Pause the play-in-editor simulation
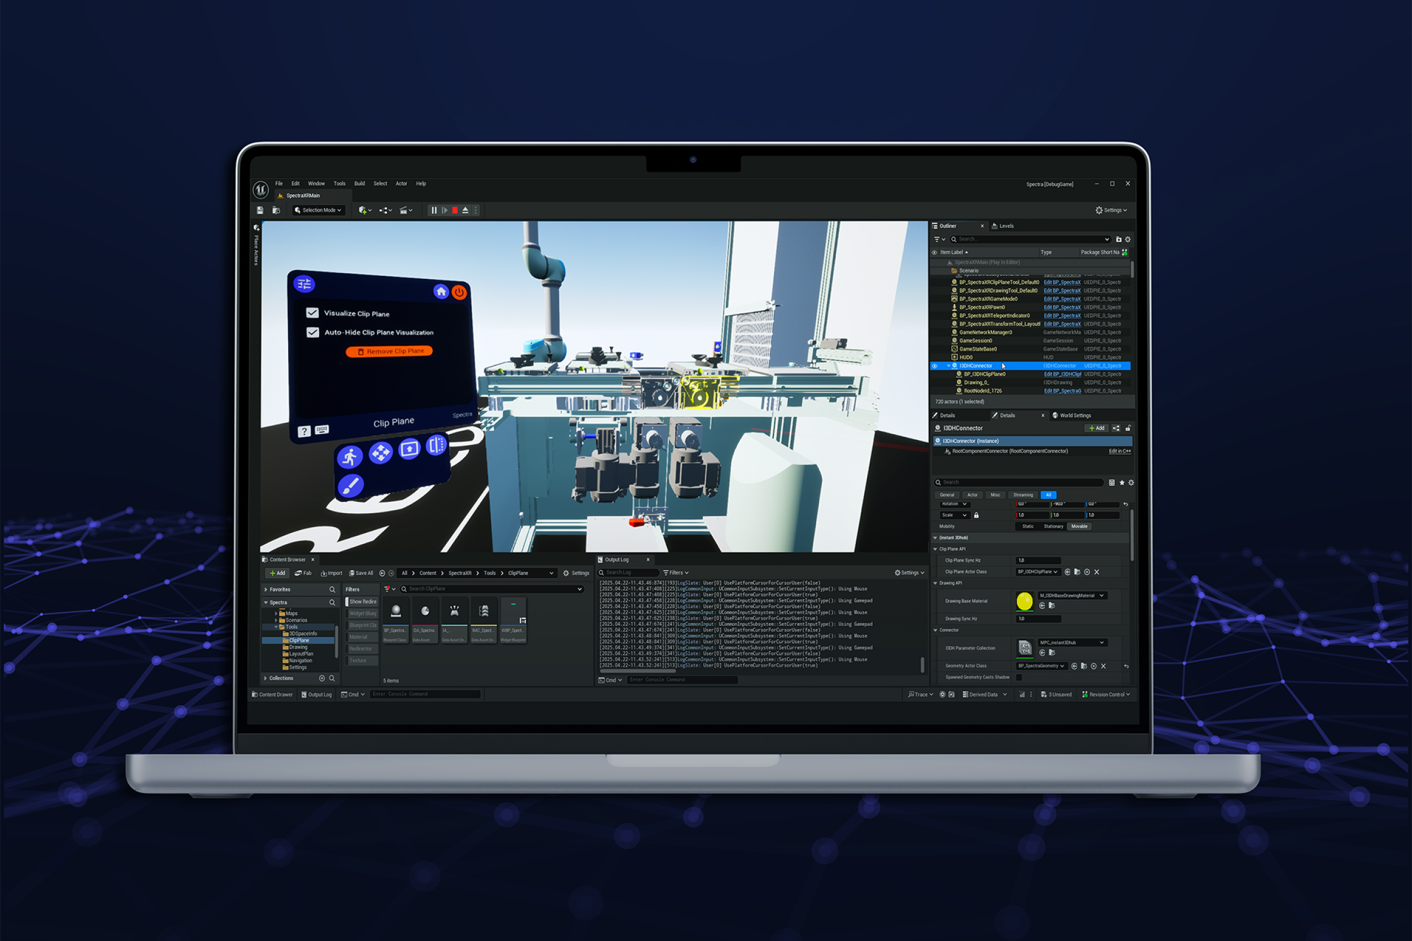The height and width of the screenshot is (941, 1412). point(434,210)
